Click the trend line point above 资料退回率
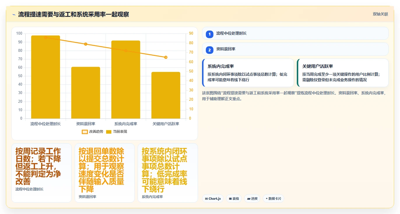This screenshot has height=214, width=400. [86, 44]
